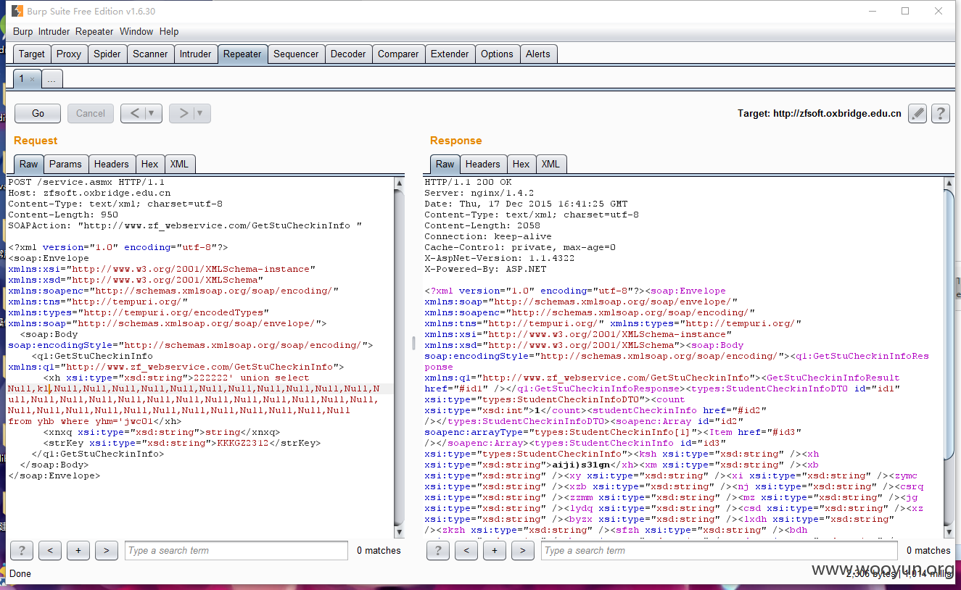
Task: Go to next match in request search
Action: 107,550
